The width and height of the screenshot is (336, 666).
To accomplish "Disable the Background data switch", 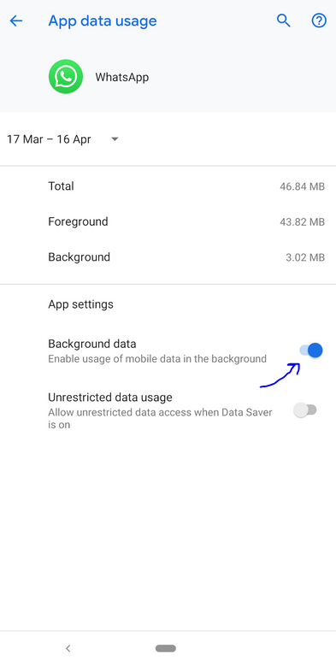I will 311,351.
